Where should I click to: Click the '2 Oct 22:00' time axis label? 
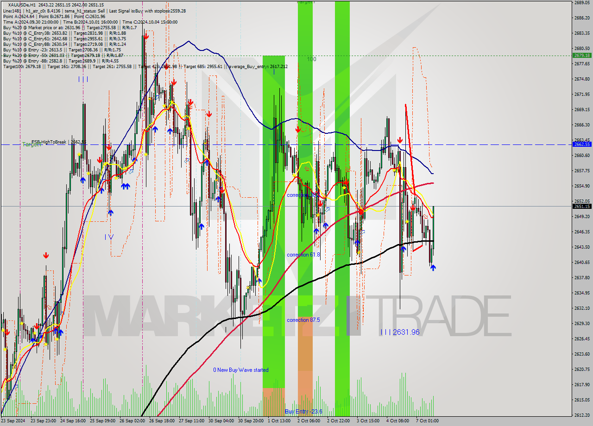pos(339,421)
